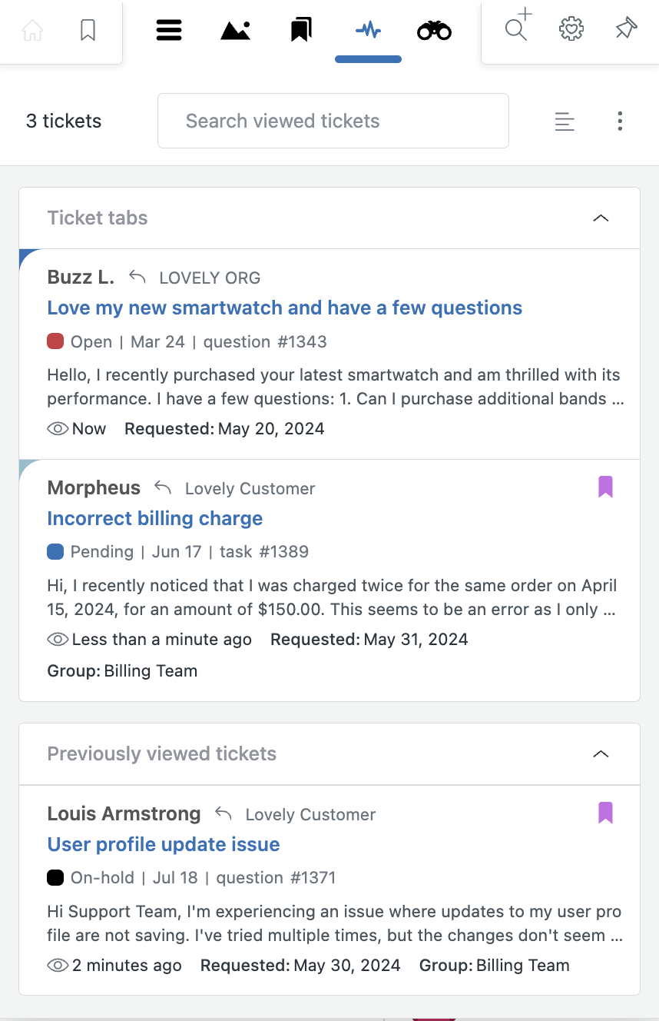Image resolution: width=659 pixels, height=1021 pixels.
Task: Collapse the Ticket tabs section
Action: tap(601, 218)
